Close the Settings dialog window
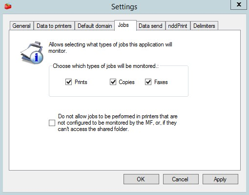The width and height of the screenshot is (249, 195). pyautogui.click(x=239, y=4)
